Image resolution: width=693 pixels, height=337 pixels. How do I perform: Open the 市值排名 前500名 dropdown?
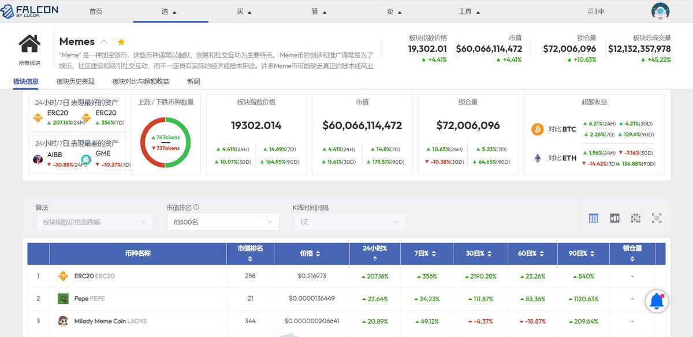coord(223,222)
